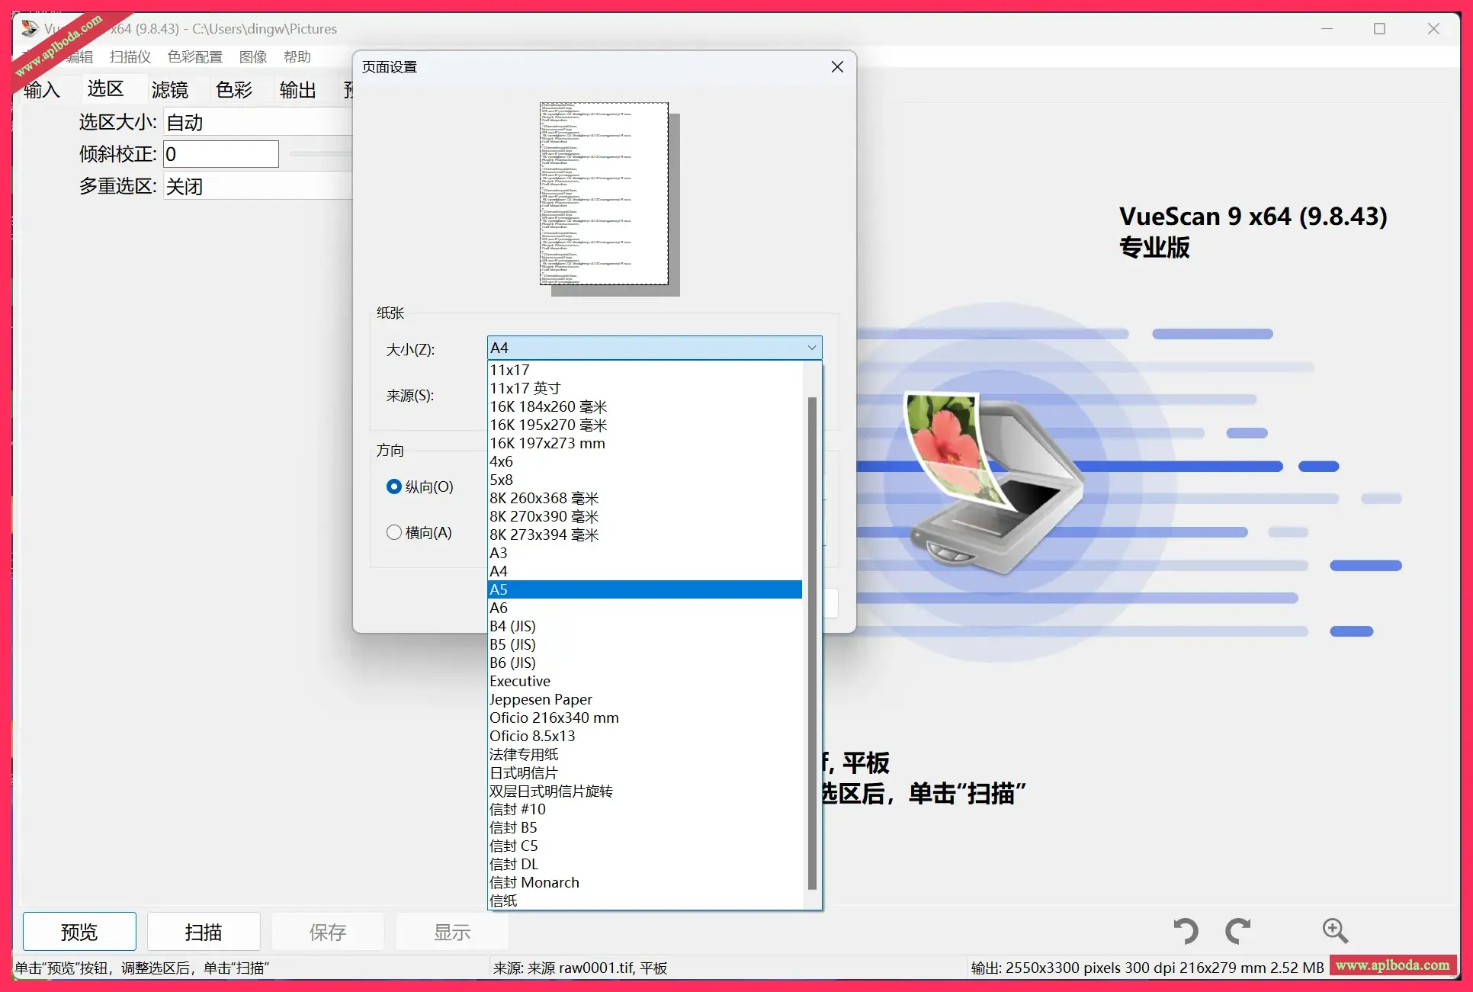Pick 信封 Monarch paper size
The image size is (1473, 992).
pos(644,882)
